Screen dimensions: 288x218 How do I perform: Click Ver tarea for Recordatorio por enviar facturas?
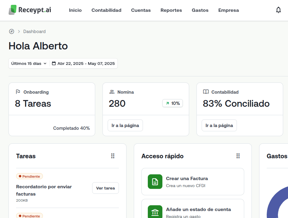click(106, 188)
